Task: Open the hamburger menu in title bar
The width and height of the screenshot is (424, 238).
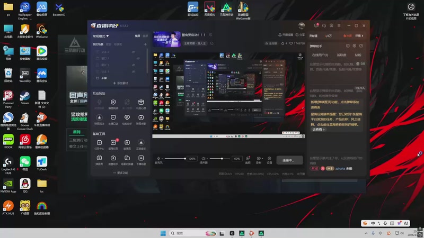Action: click(339, 25)
